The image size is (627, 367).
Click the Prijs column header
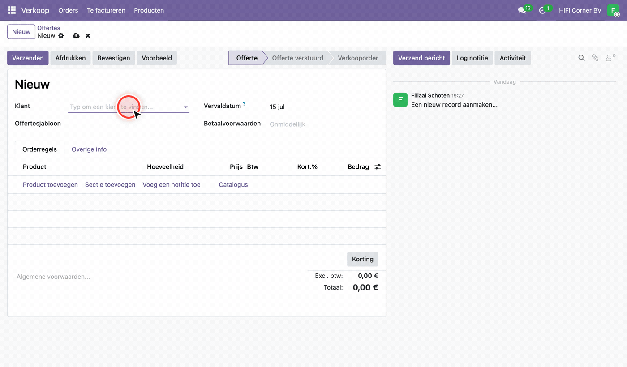point(236,166)
